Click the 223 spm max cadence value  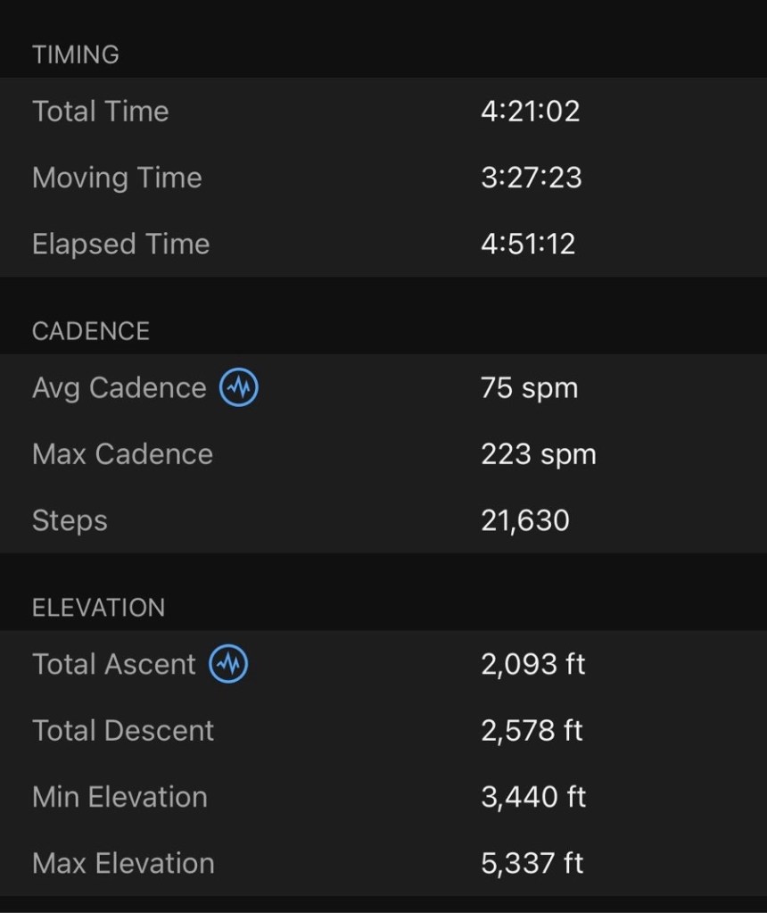[538, 454]
